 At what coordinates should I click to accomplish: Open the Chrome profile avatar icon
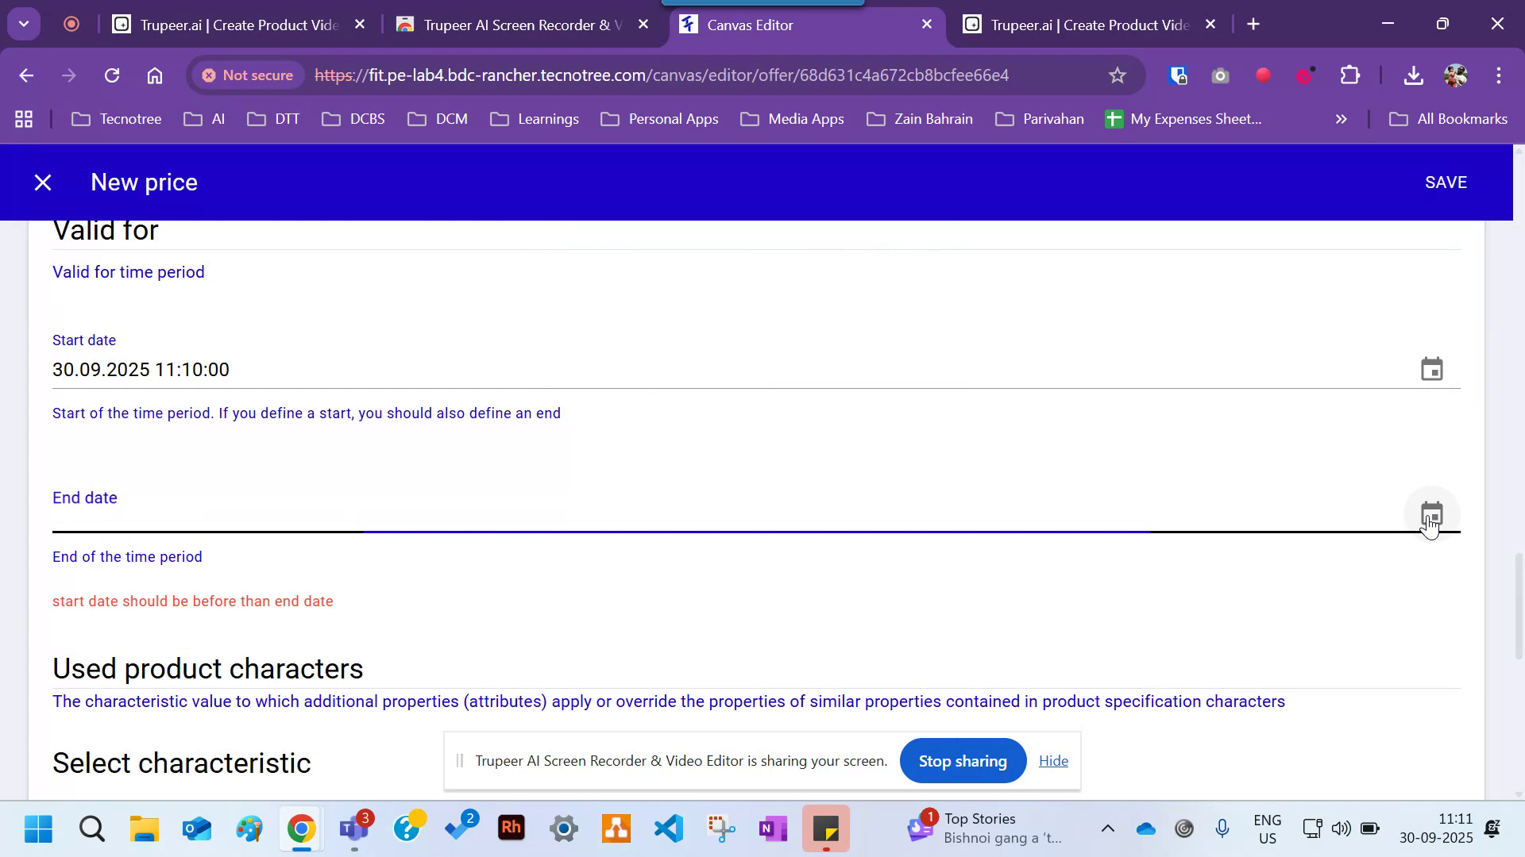(1456, 75)
